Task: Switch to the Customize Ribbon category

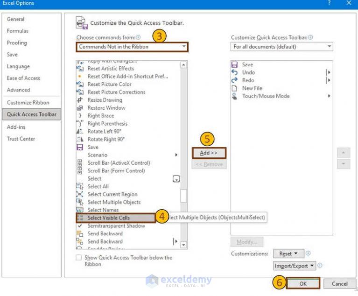Action: pyautogui.click(x=28, y=103)
